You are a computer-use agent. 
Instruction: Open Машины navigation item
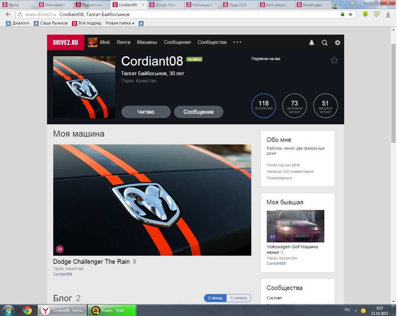pos(147,42)
